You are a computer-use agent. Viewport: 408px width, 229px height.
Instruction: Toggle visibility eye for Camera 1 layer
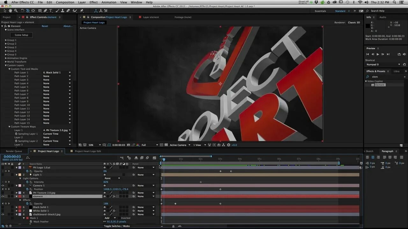[x=3, y=185]
